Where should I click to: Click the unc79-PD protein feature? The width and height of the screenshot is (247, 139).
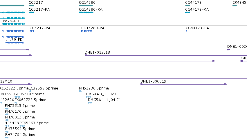[x=15, y=43]
